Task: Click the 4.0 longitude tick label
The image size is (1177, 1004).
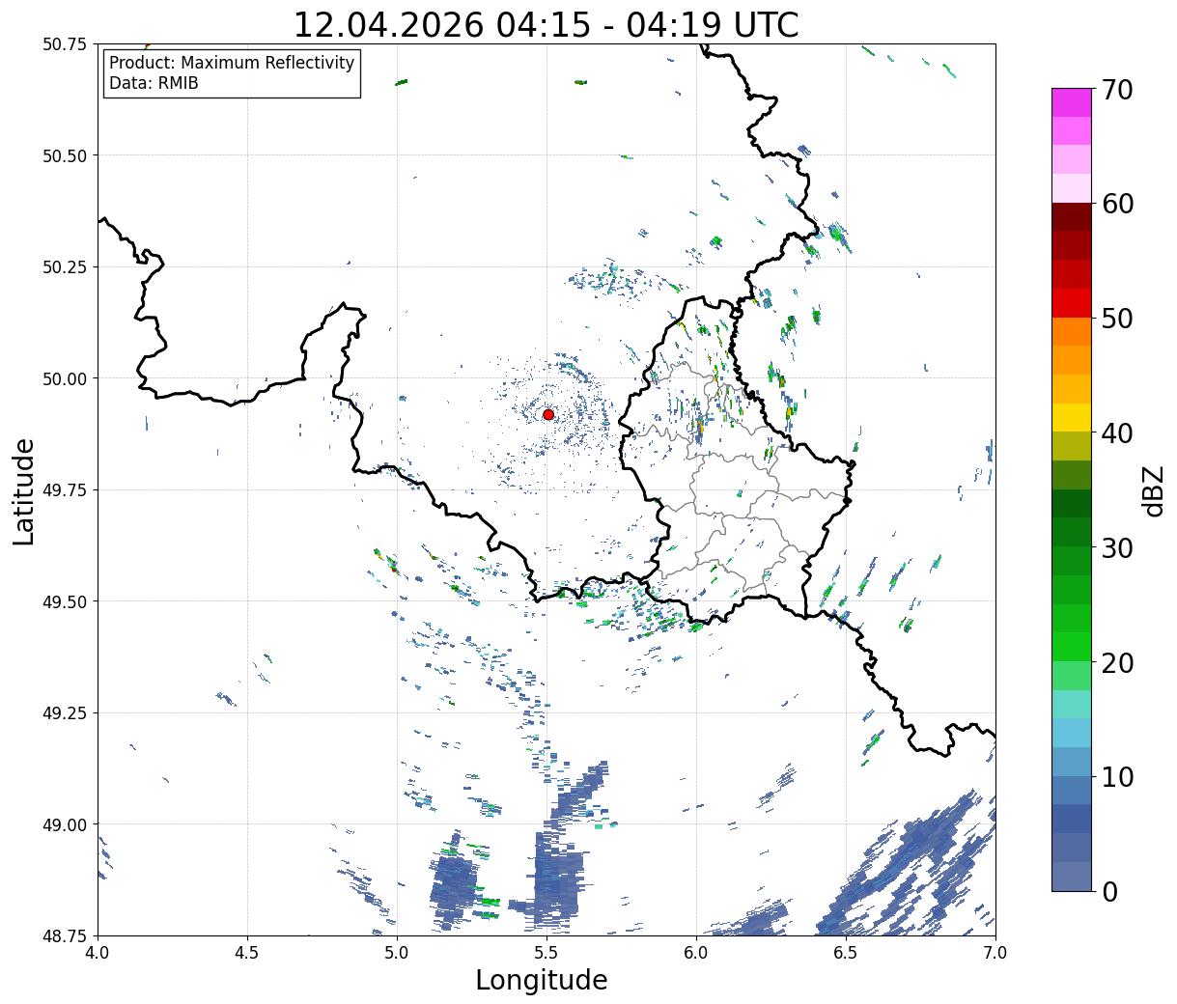Action: [98, 953]
